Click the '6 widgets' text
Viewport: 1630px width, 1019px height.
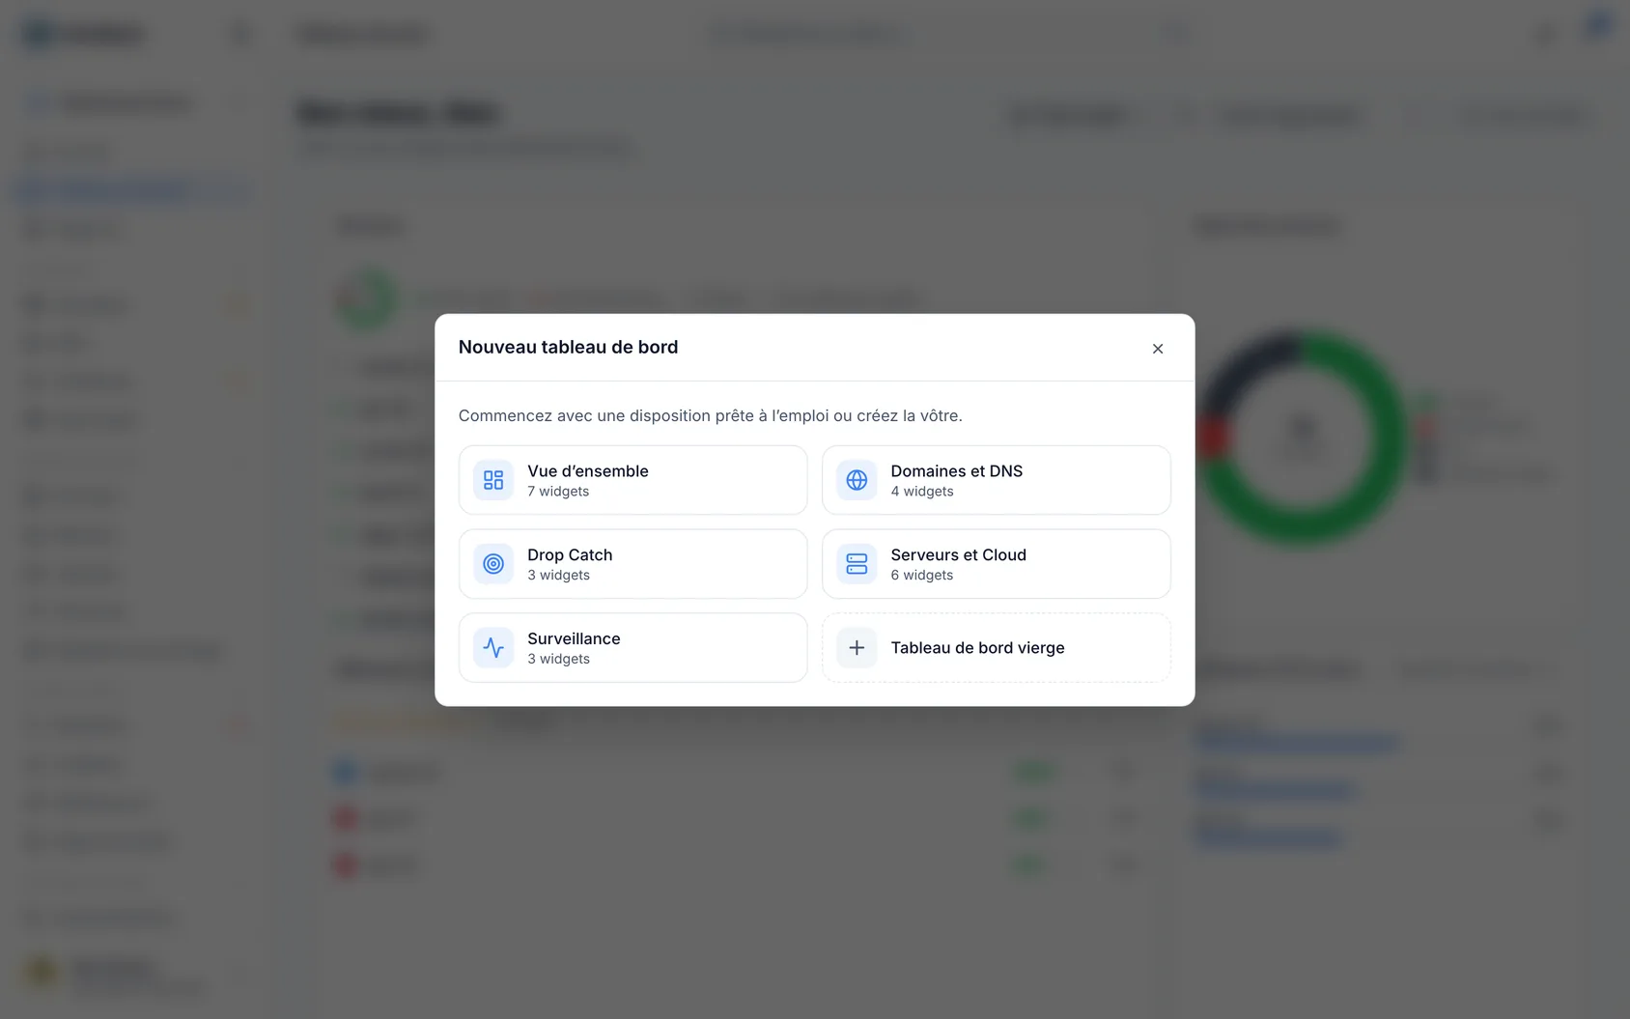tap(922, 576)
